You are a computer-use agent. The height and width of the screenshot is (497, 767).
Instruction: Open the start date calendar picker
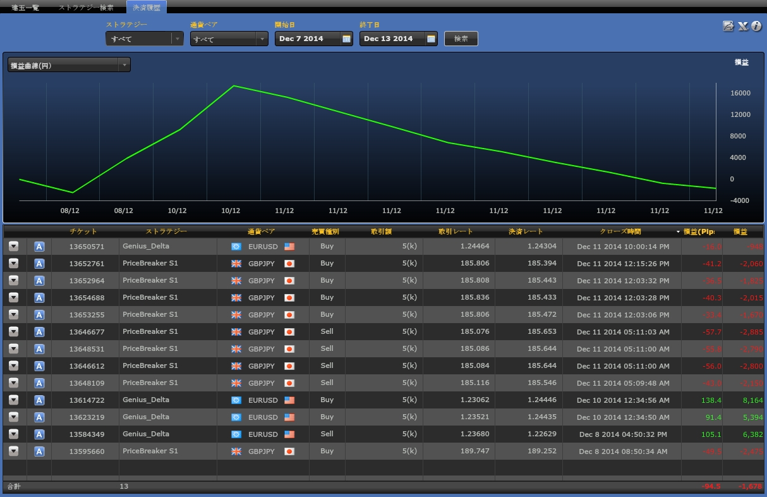click(346, 39)
